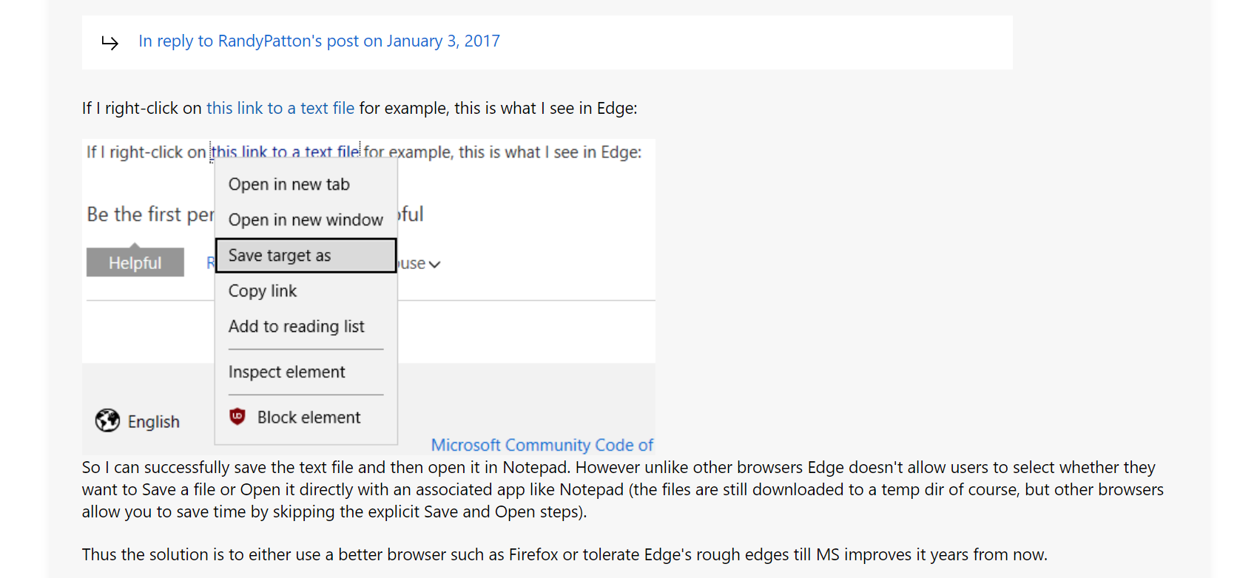Open the 'Microsoft Community Code of' link
This screenshot has width=1237, height=578.
[x=542, y=445]
